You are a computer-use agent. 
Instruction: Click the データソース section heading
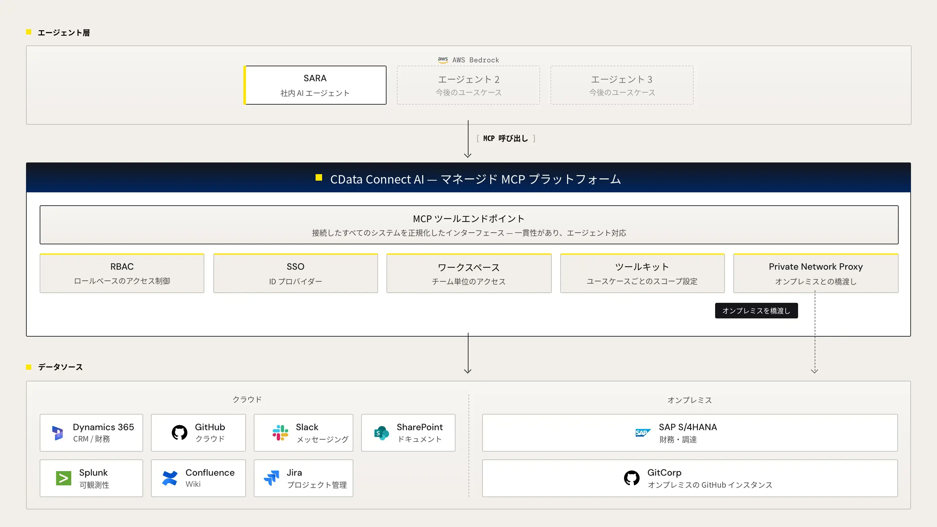[61, 367]
